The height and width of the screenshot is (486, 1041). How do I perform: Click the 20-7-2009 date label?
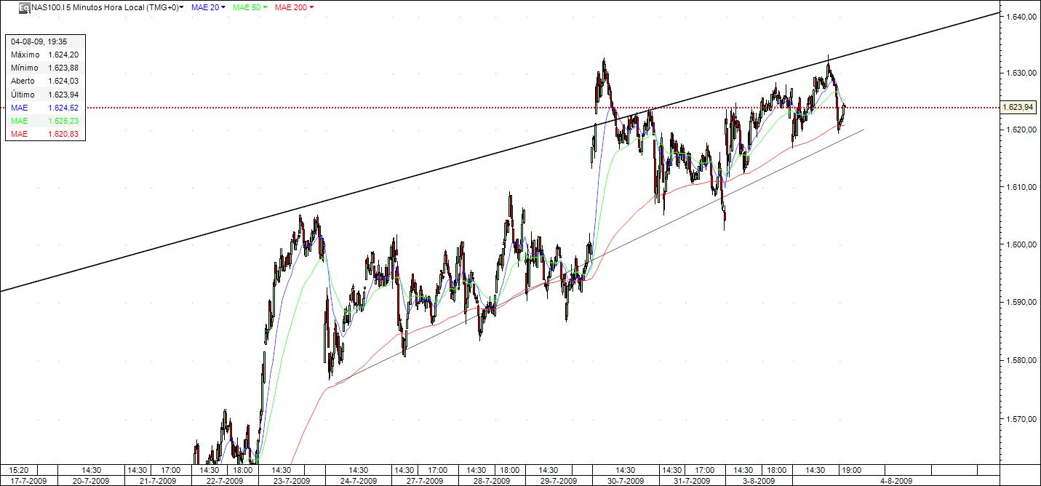(x=91, y=481)
